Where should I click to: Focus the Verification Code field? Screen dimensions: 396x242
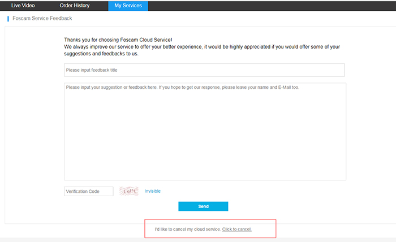click(88, 191)
